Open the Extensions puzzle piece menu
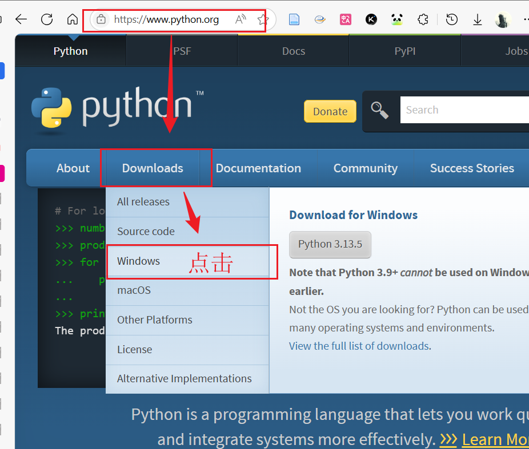Screen dimensions: 529x449 coord(423,19)
